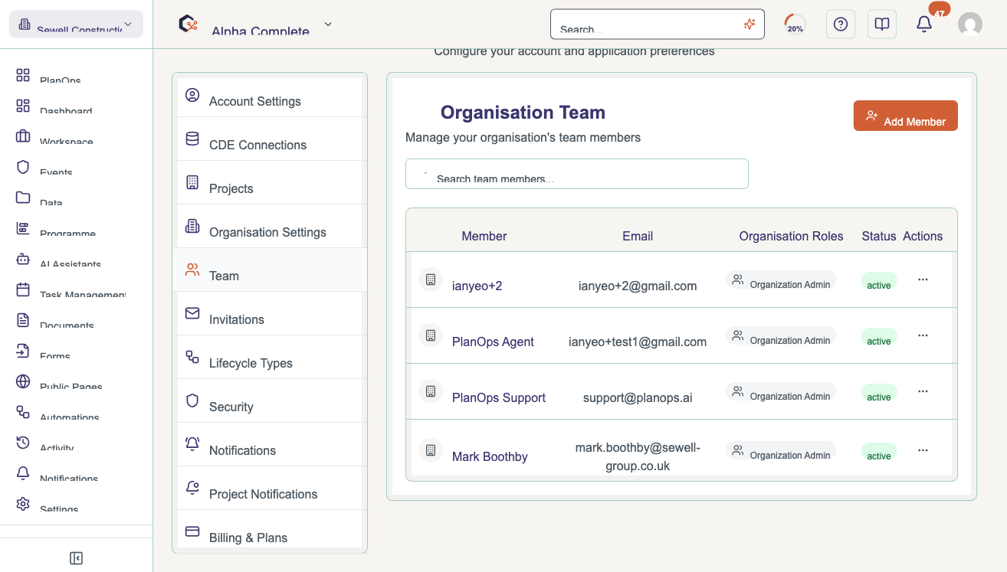Image resolution: width=1007 pixels, height=572 pixels.
Task: Open Billing & Plans section
Action: pos(270,531)
